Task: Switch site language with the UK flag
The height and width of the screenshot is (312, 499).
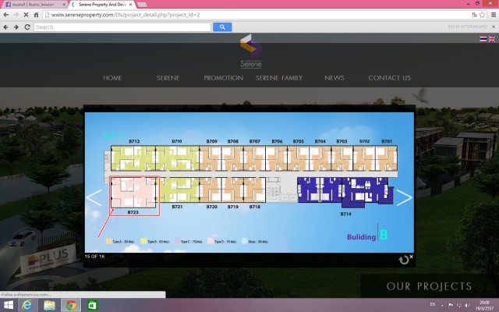Action: point(492,39)
